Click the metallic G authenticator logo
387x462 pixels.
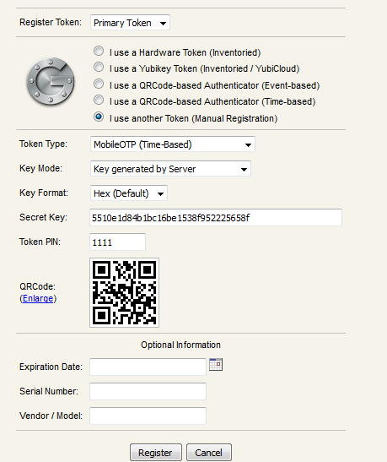(51, 82)
